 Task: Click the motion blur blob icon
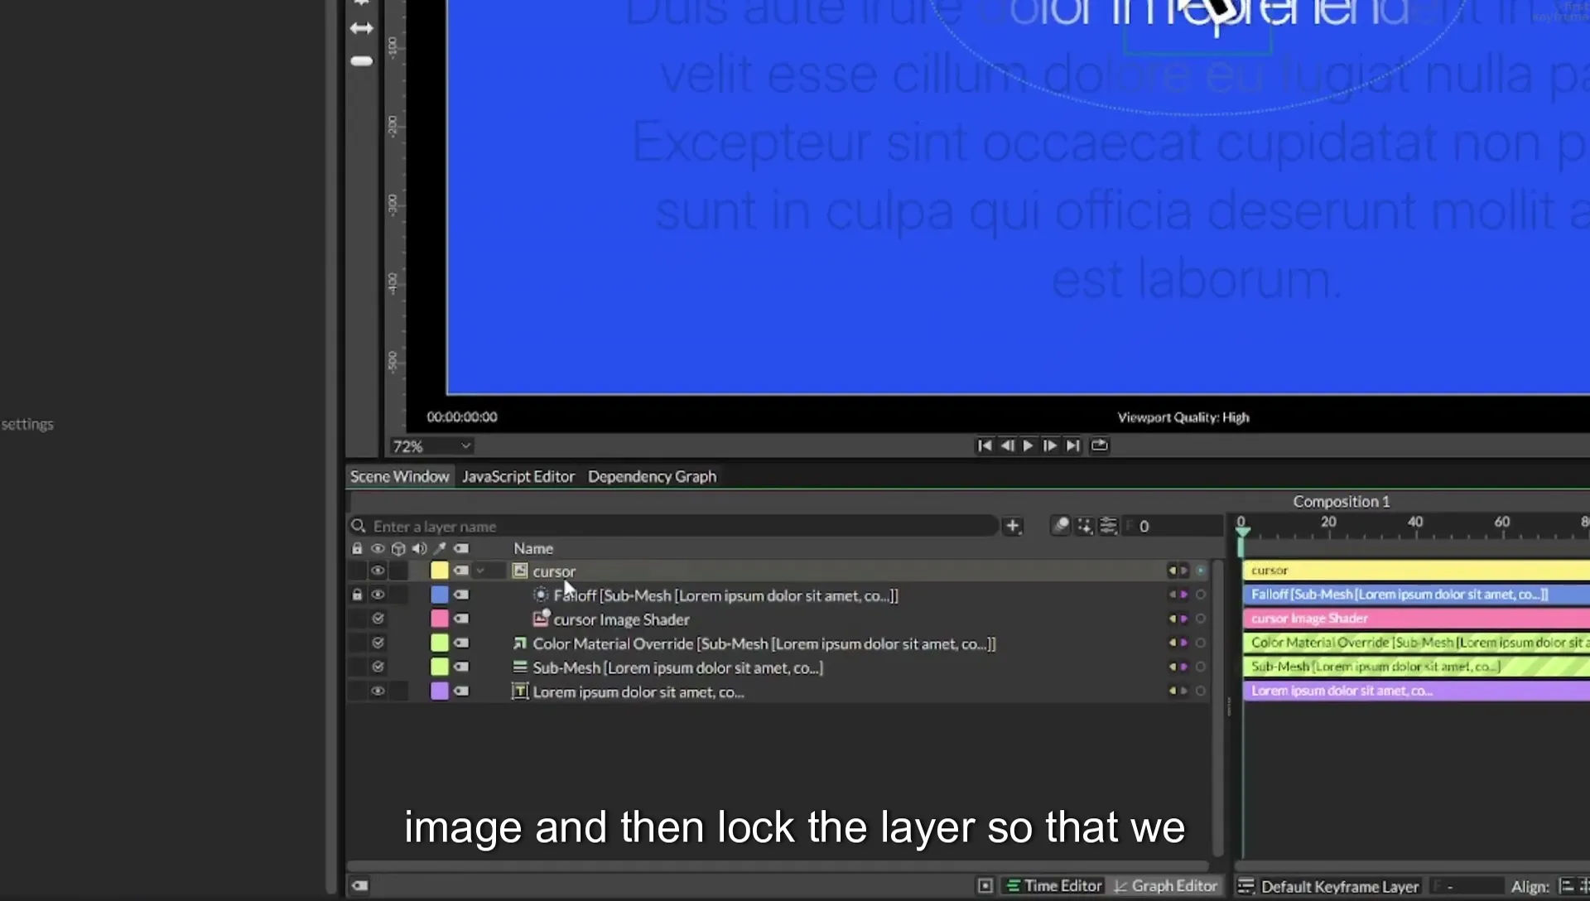point(1061,526)
